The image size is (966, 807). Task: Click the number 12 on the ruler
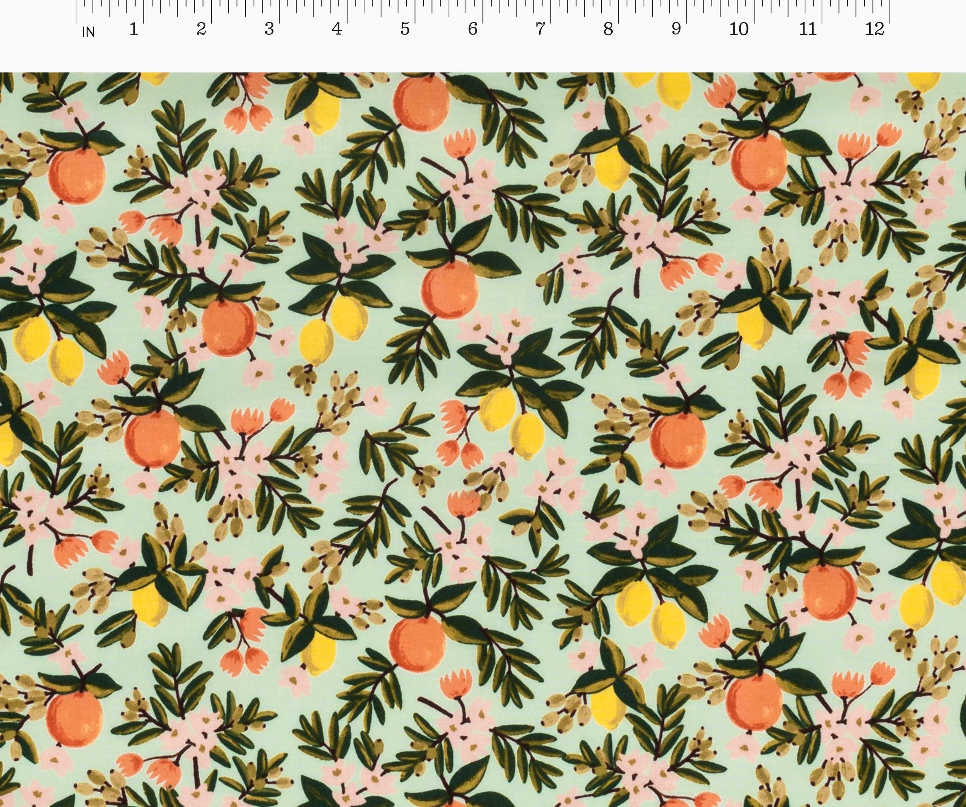[x=875, y=29]
